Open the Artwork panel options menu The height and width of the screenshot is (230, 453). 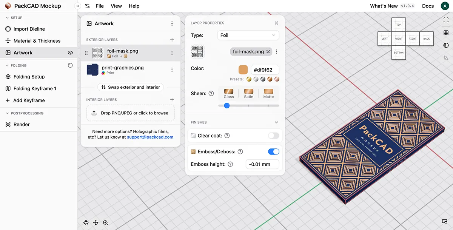(172, 23)
